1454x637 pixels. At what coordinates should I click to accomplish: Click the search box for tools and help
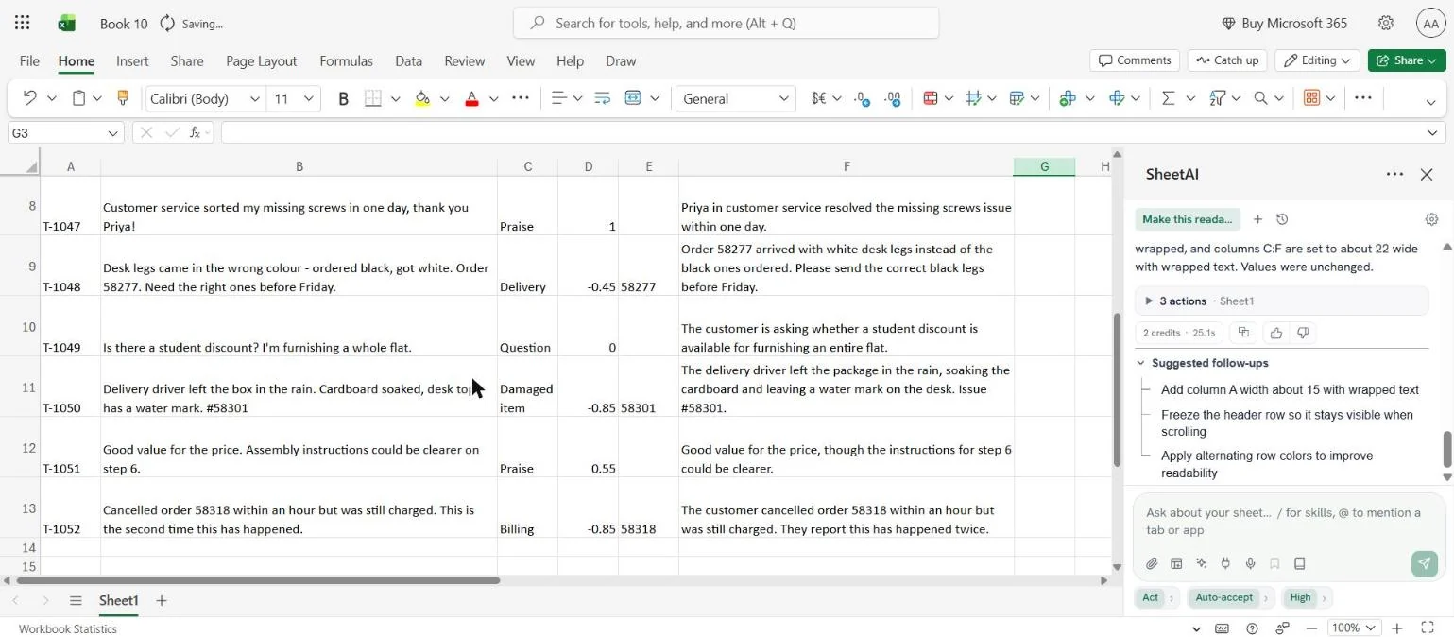726,23
